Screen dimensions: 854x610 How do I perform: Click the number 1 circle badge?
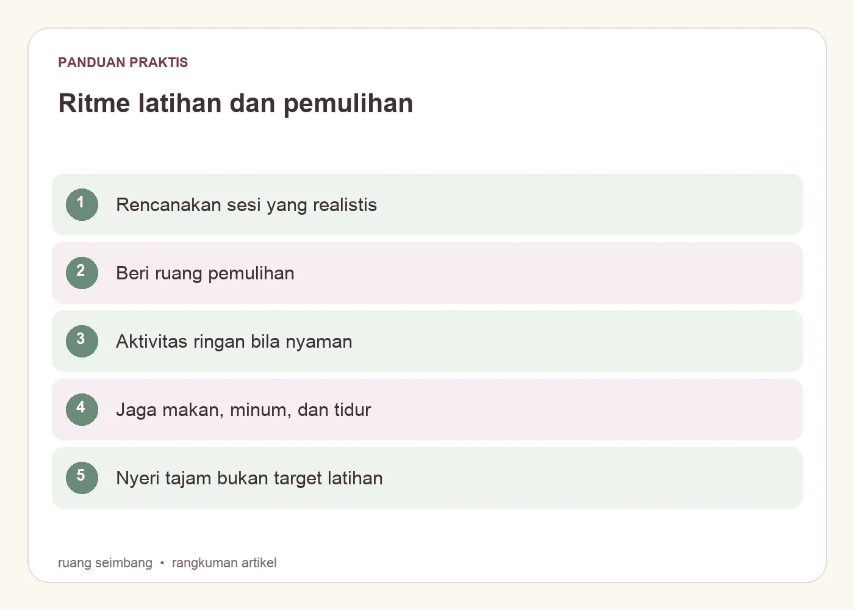pyautogui.click(x=82, y=204)
